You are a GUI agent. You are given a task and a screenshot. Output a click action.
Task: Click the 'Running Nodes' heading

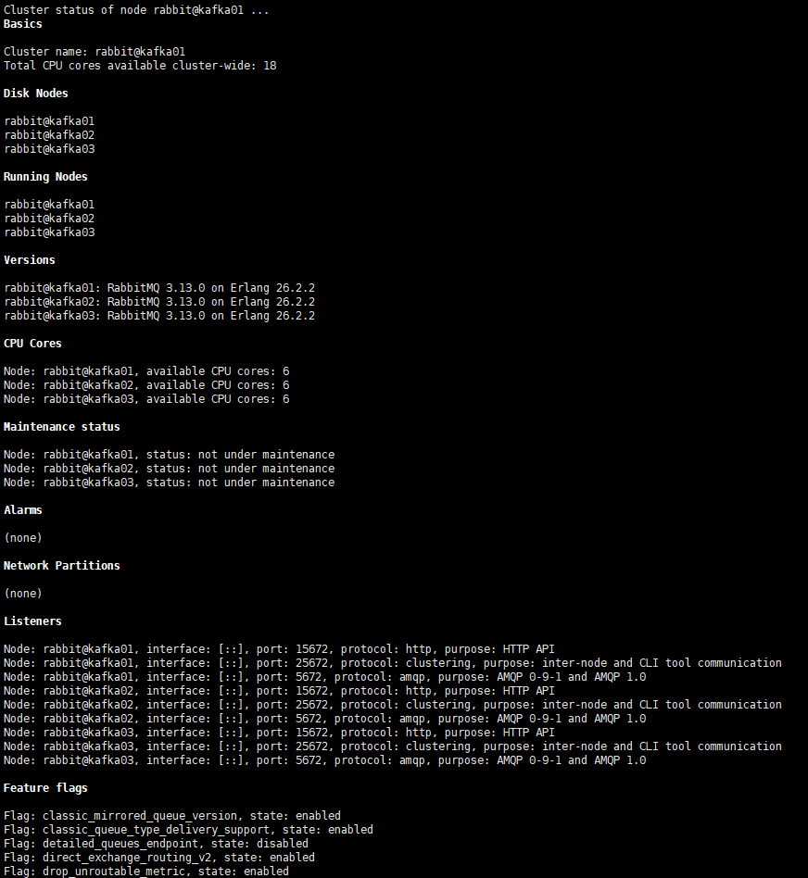(x=45, y=177)
